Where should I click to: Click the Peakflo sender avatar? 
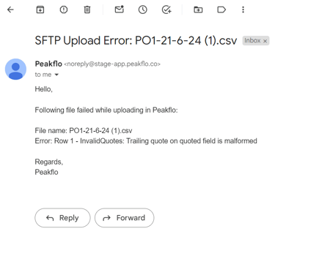[x=15, y=69]
